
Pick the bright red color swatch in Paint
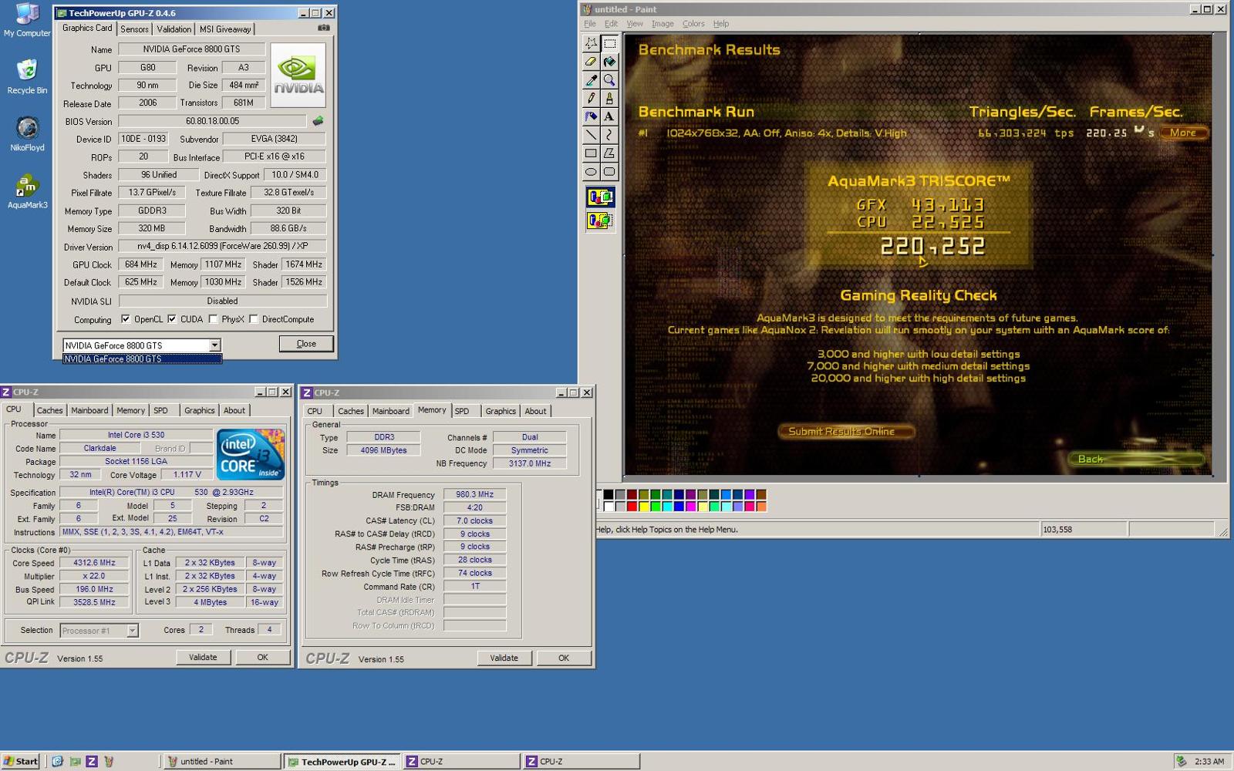632,507
